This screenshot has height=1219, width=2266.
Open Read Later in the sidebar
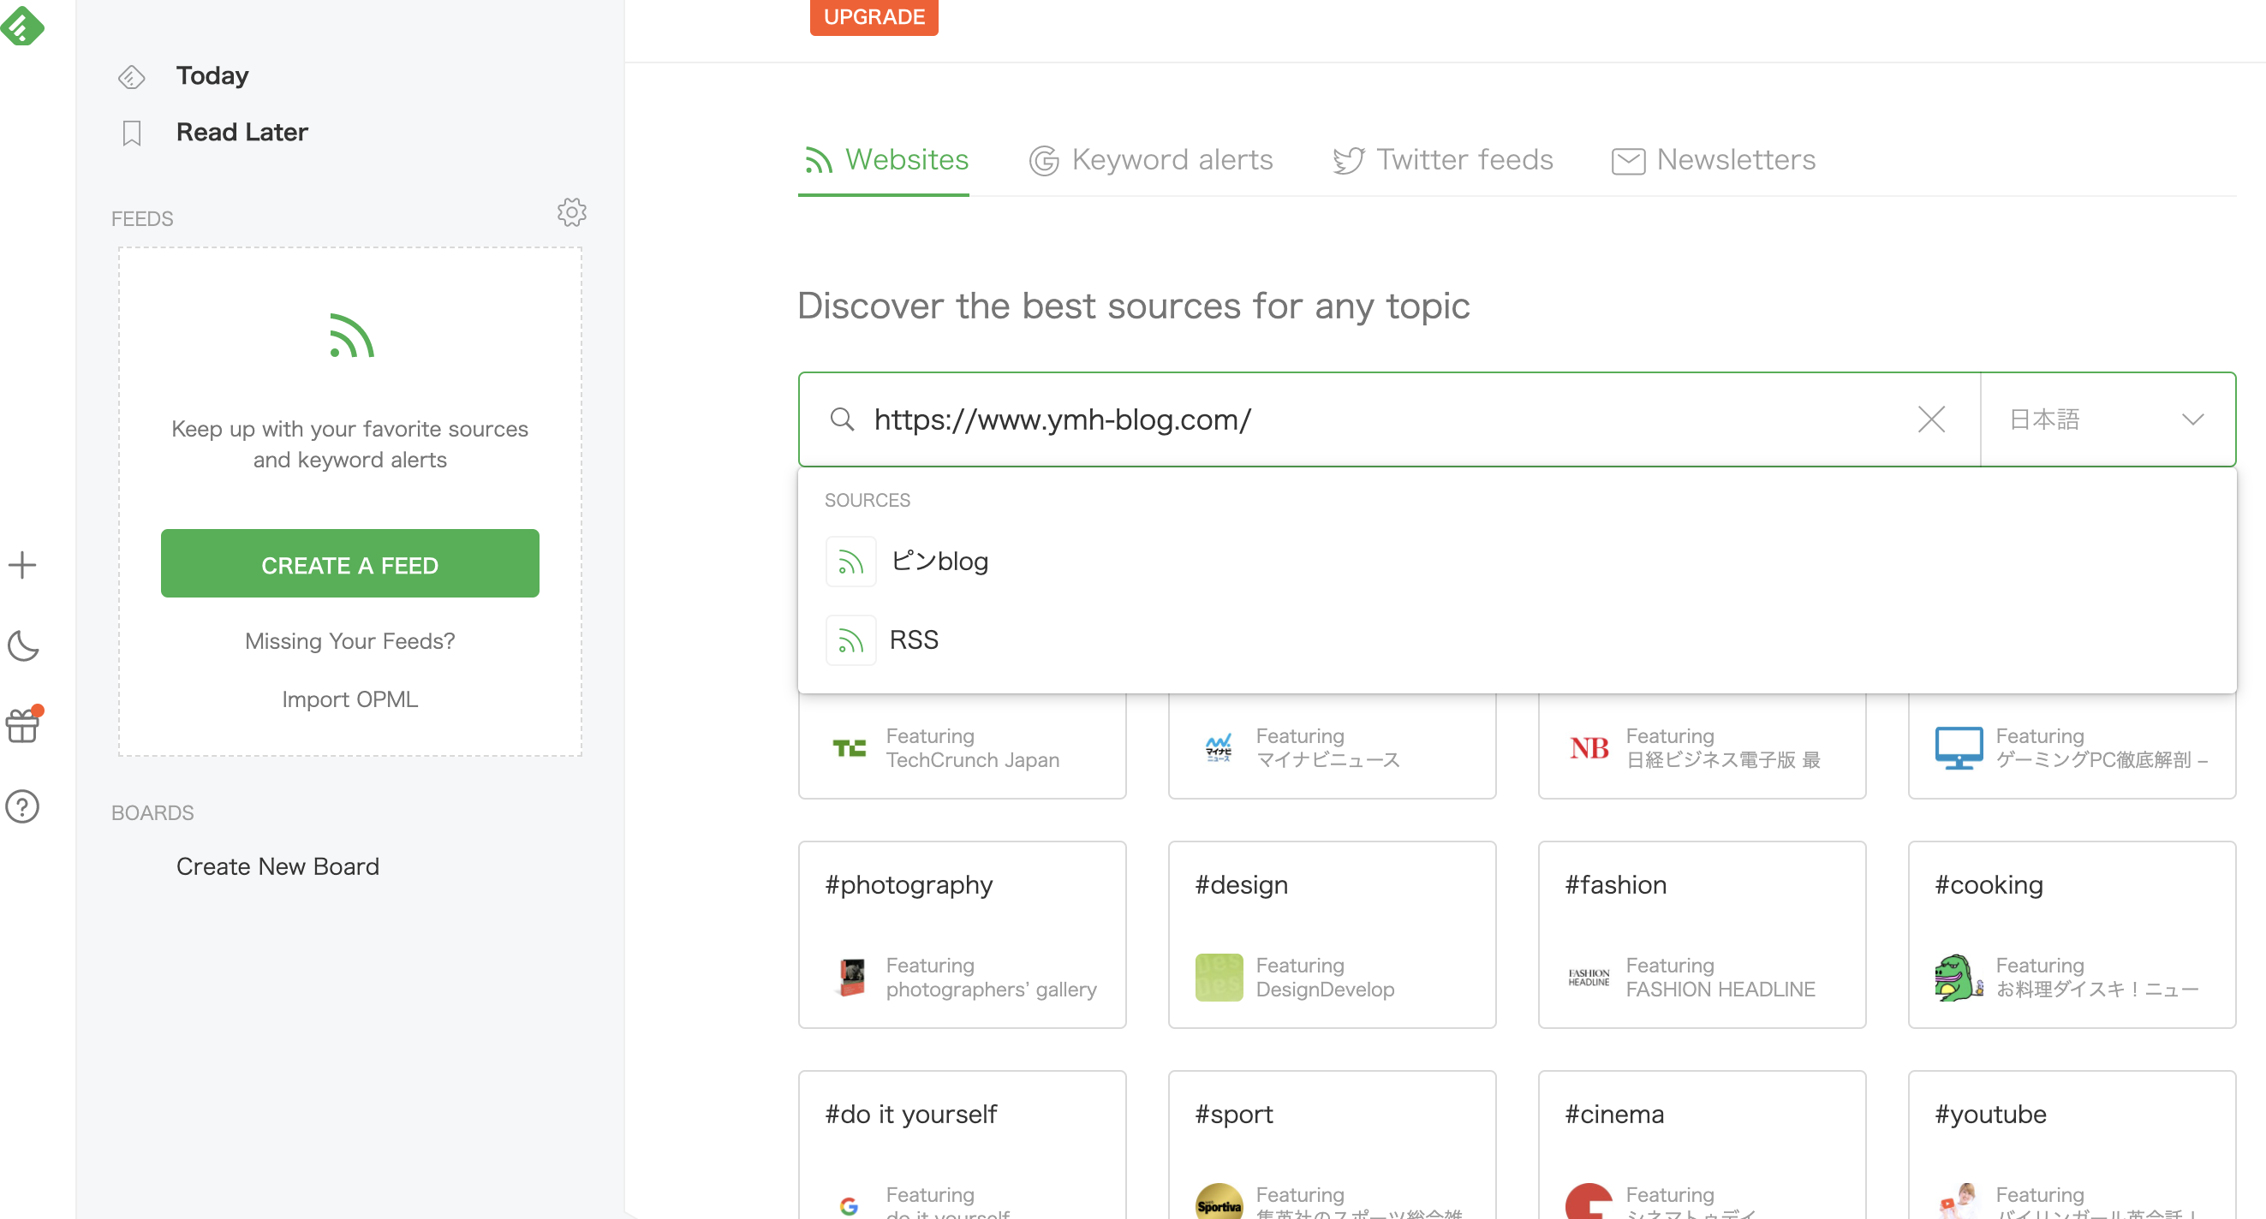(241, 132)
